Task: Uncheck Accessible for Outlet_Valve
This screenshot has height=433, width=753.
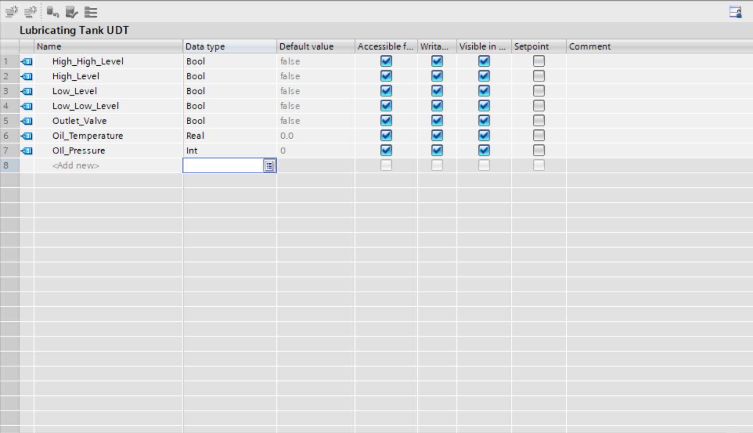Action: click(x=386, y=121)
